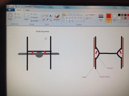The height and width of the screenshot is (96, 129).
Task: Select the Curve shape
Action: click(x=67, y=15)
